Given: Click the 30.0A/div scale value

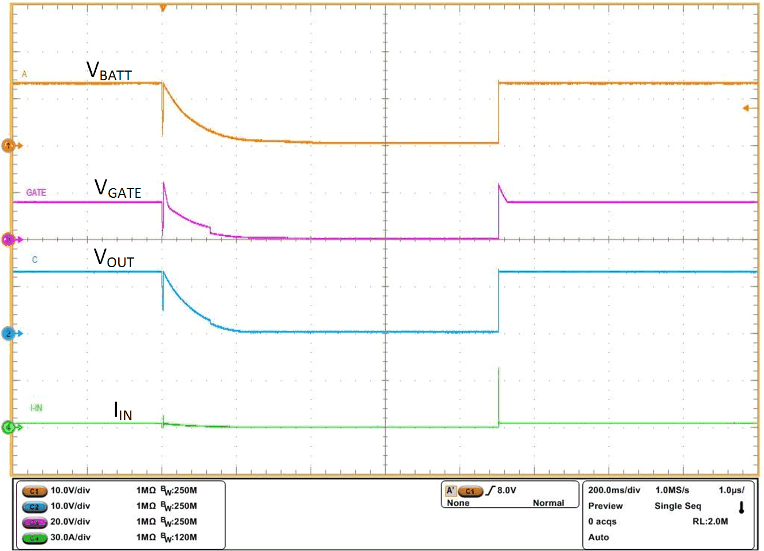Looking at the screenshot, I should tap(70, 537).
